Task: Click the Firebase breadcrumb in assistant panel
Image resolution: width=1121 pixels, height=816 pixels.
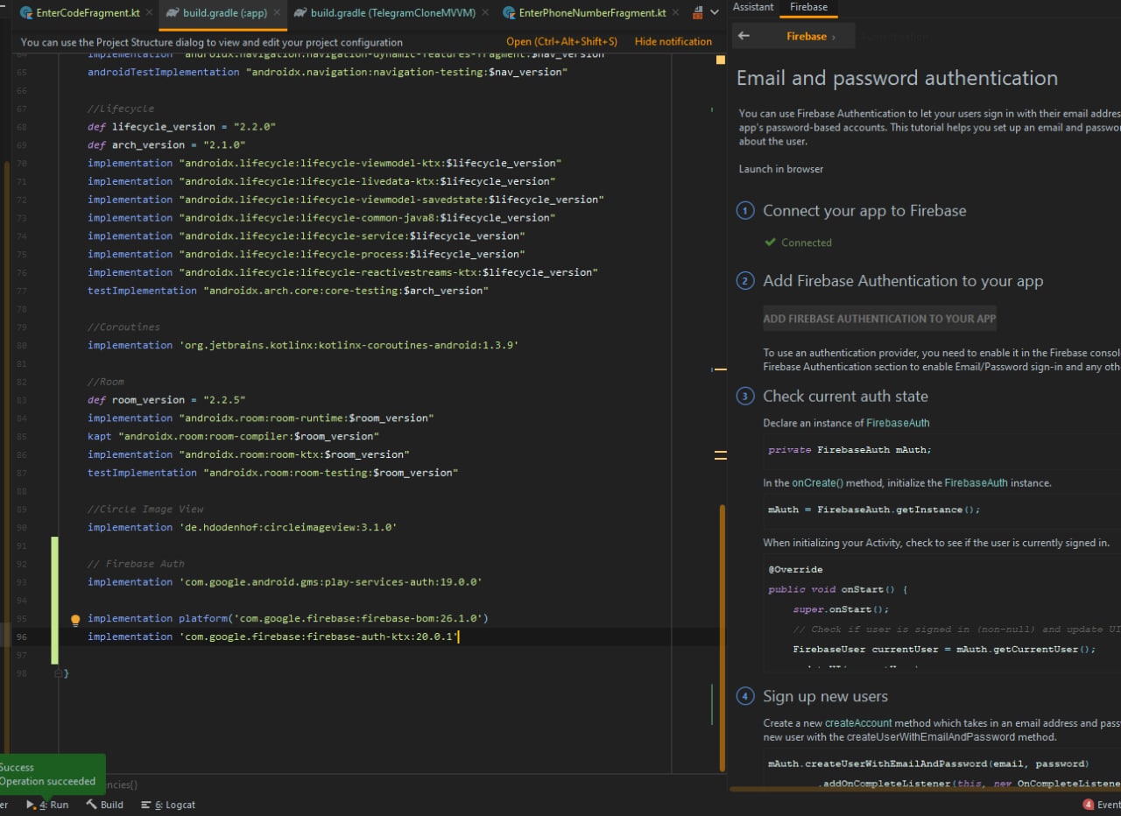Action: 807,37
